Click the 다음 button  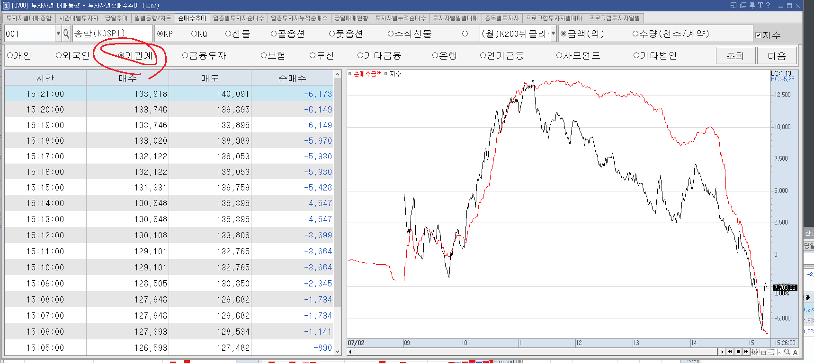777,56
